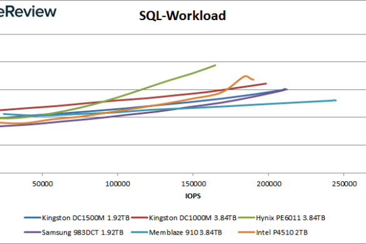Select Hynix PE6011 3.84TB legend entry

point(282,218)
